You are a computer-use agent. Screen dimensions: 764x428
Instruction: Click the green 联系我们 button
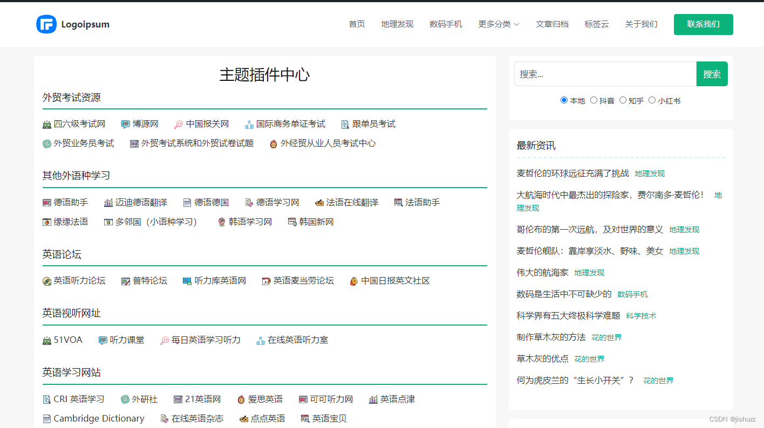(x=703, y=24)
